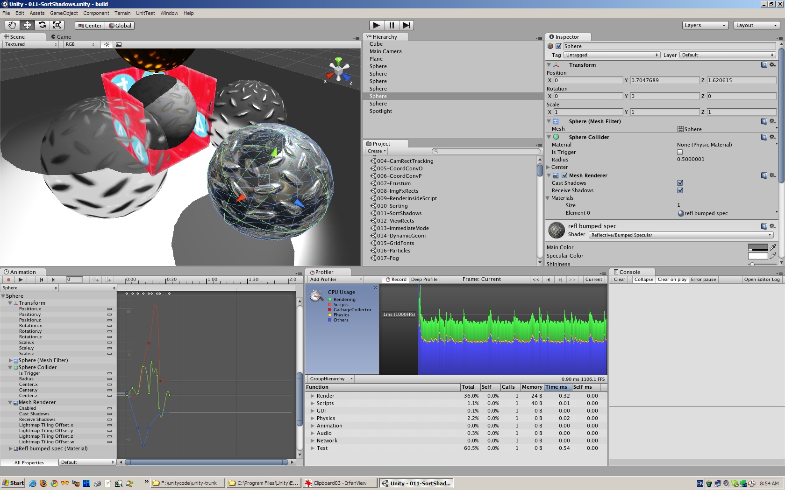Viewport: 785px width, 490px height.
Task: Click the Add Animation Event button
Action: 108,280
